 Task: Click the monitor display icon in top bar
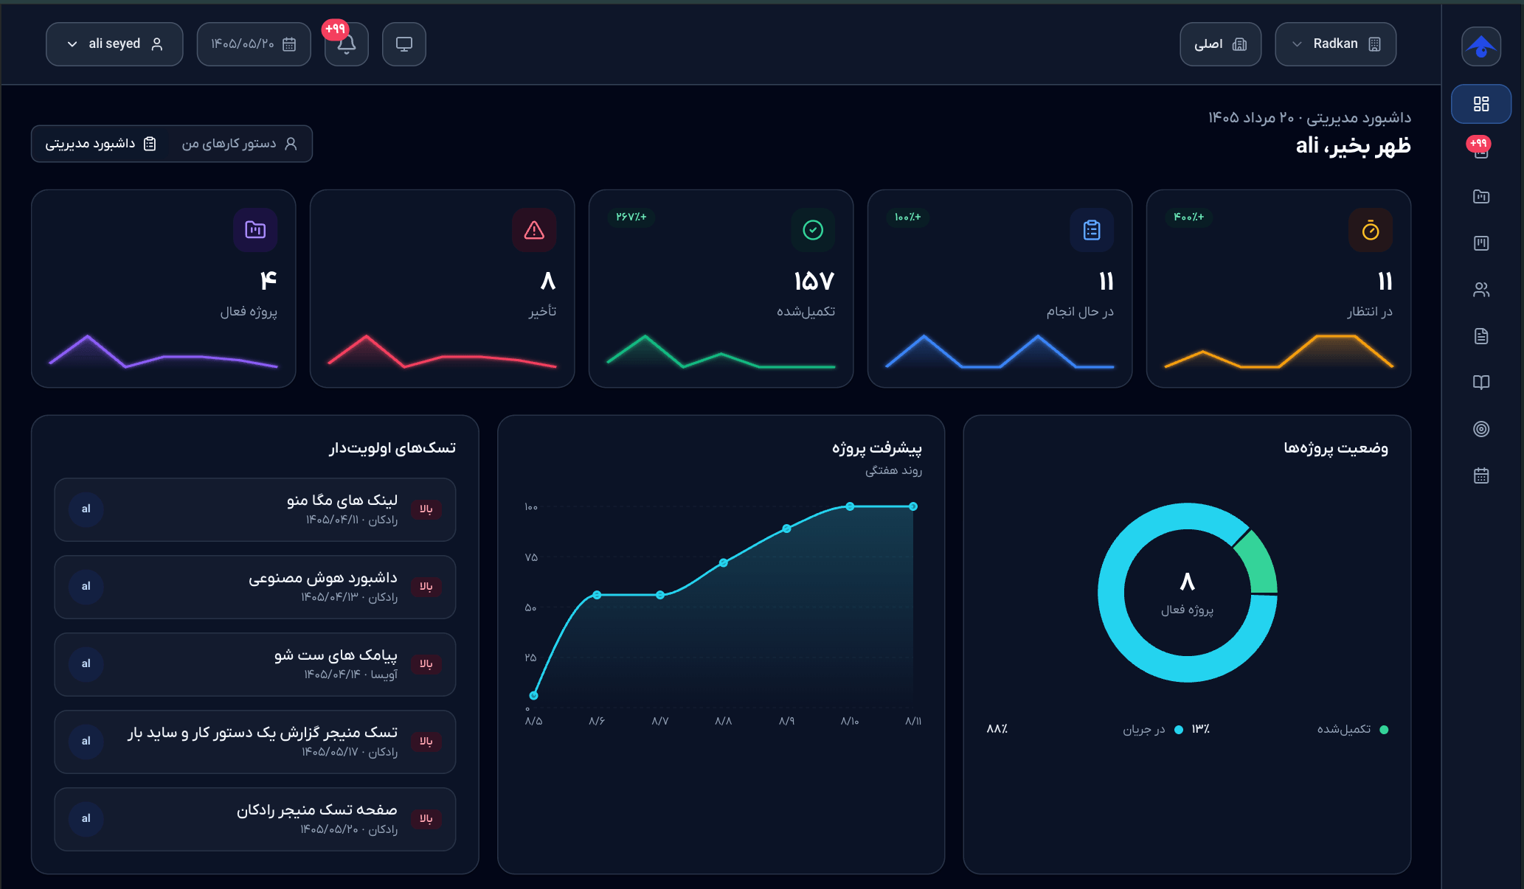404,44
